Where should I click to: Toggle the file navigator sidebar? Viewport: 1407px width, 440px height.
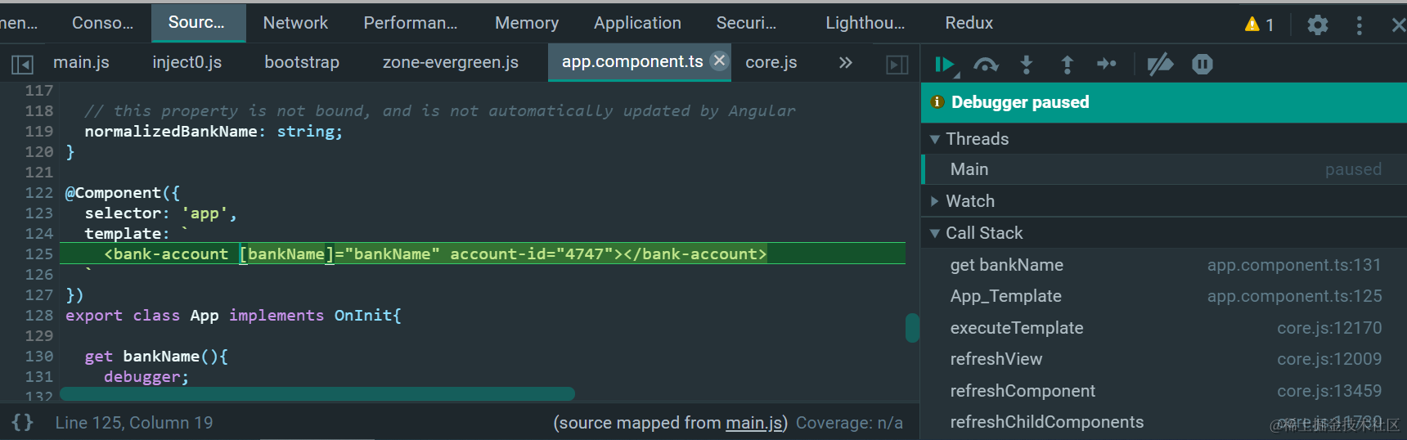pos(22,64)
